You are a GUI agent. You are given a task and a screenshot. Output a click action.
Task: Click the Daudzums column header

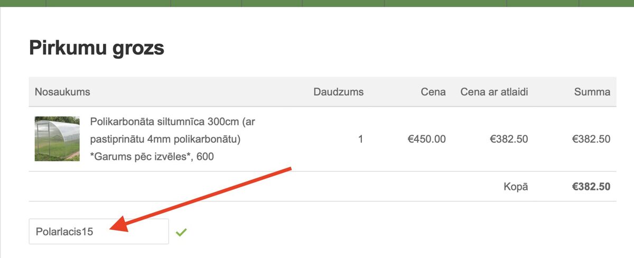(x=338, y=92)
